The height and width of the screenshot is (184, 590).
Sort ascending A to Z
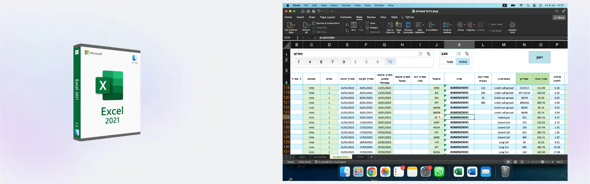(x=347, y=25)
